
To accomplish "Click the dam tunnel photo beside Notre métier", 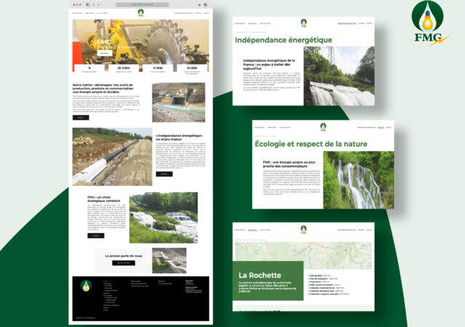I will click(x=179, y=102).
